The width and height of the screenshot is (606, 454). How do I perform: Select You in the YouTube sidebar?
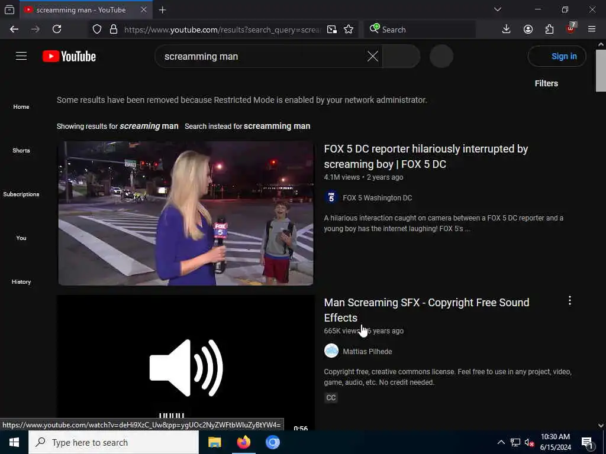[x=21, y=238]
